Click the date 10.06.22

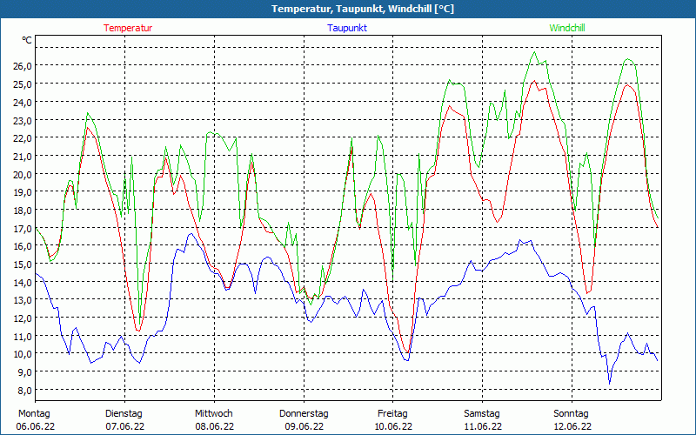(x=393, y=426)
